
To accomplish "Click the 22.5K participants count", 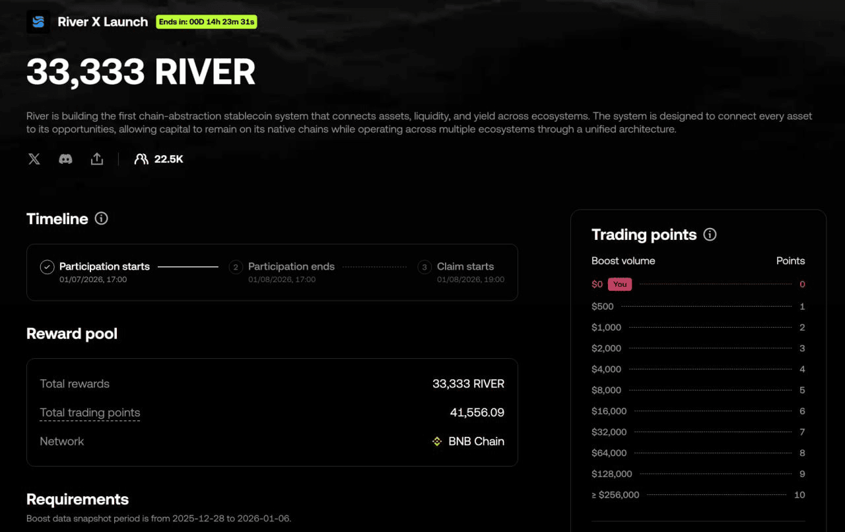I will click(x=168, y=159).
